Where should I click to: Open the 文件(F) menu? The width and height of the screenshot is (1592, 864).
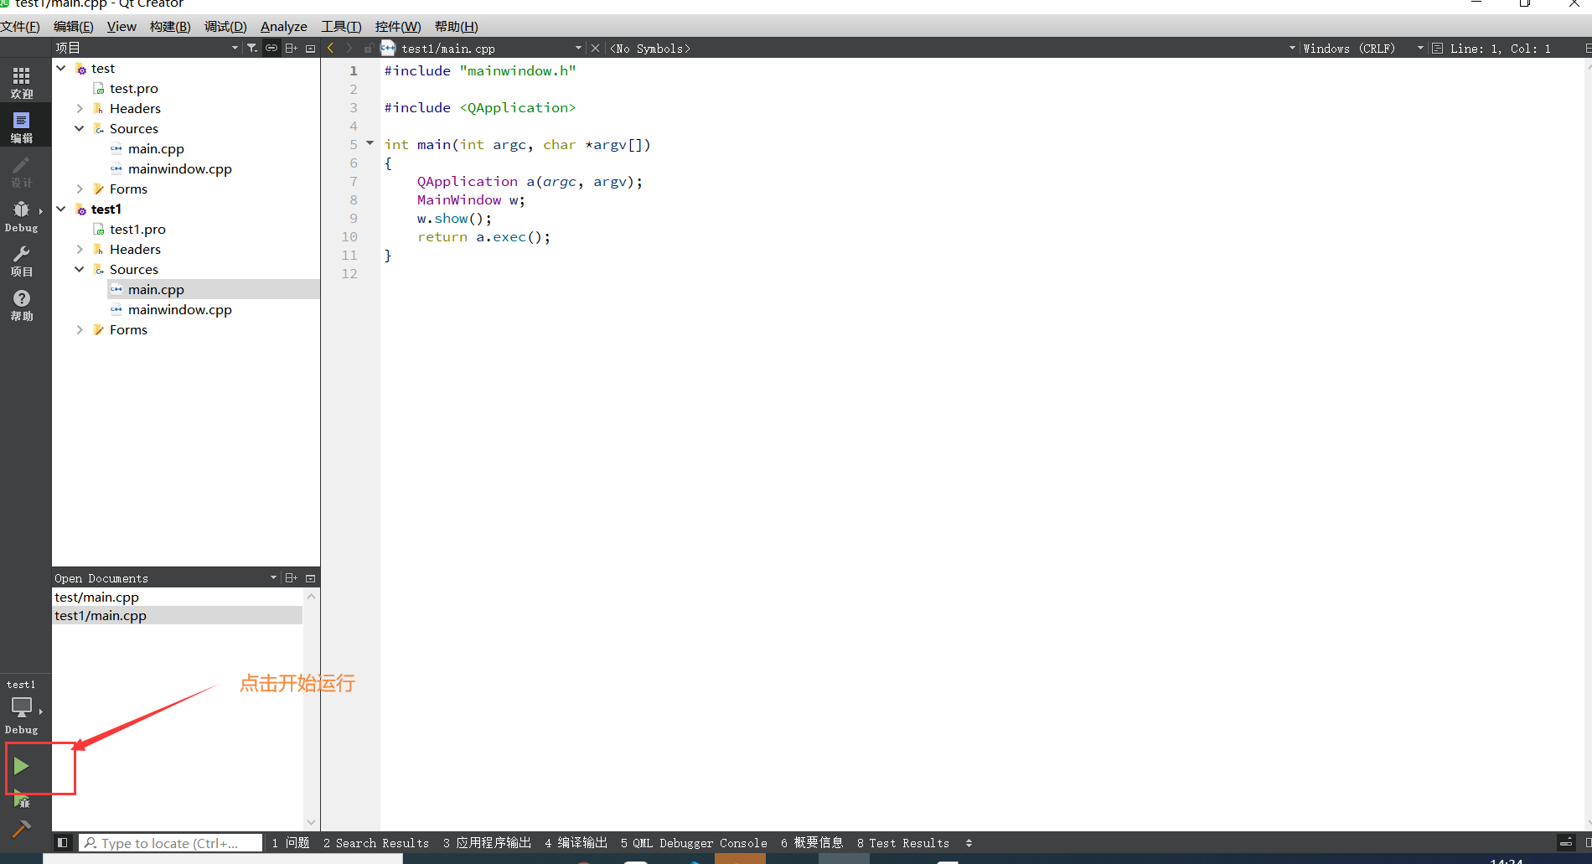[x=21, y=26]
